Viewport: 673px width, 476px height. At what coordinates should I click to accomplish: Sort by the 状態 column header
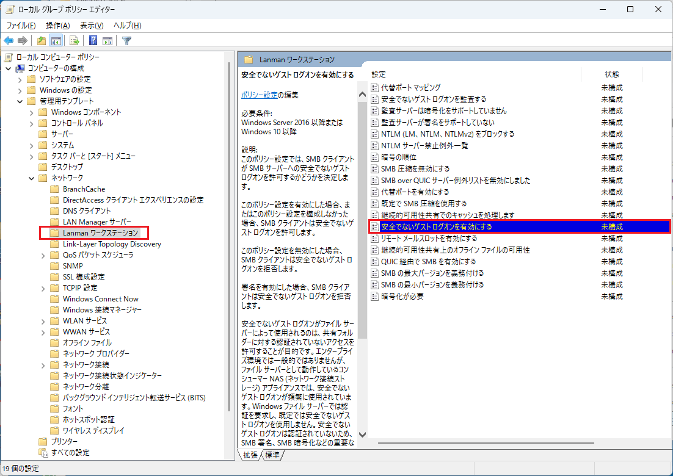click(611, 74)
